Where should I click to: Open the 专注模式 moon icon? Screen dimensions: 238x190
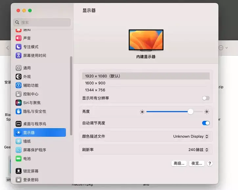coord(18,47)
